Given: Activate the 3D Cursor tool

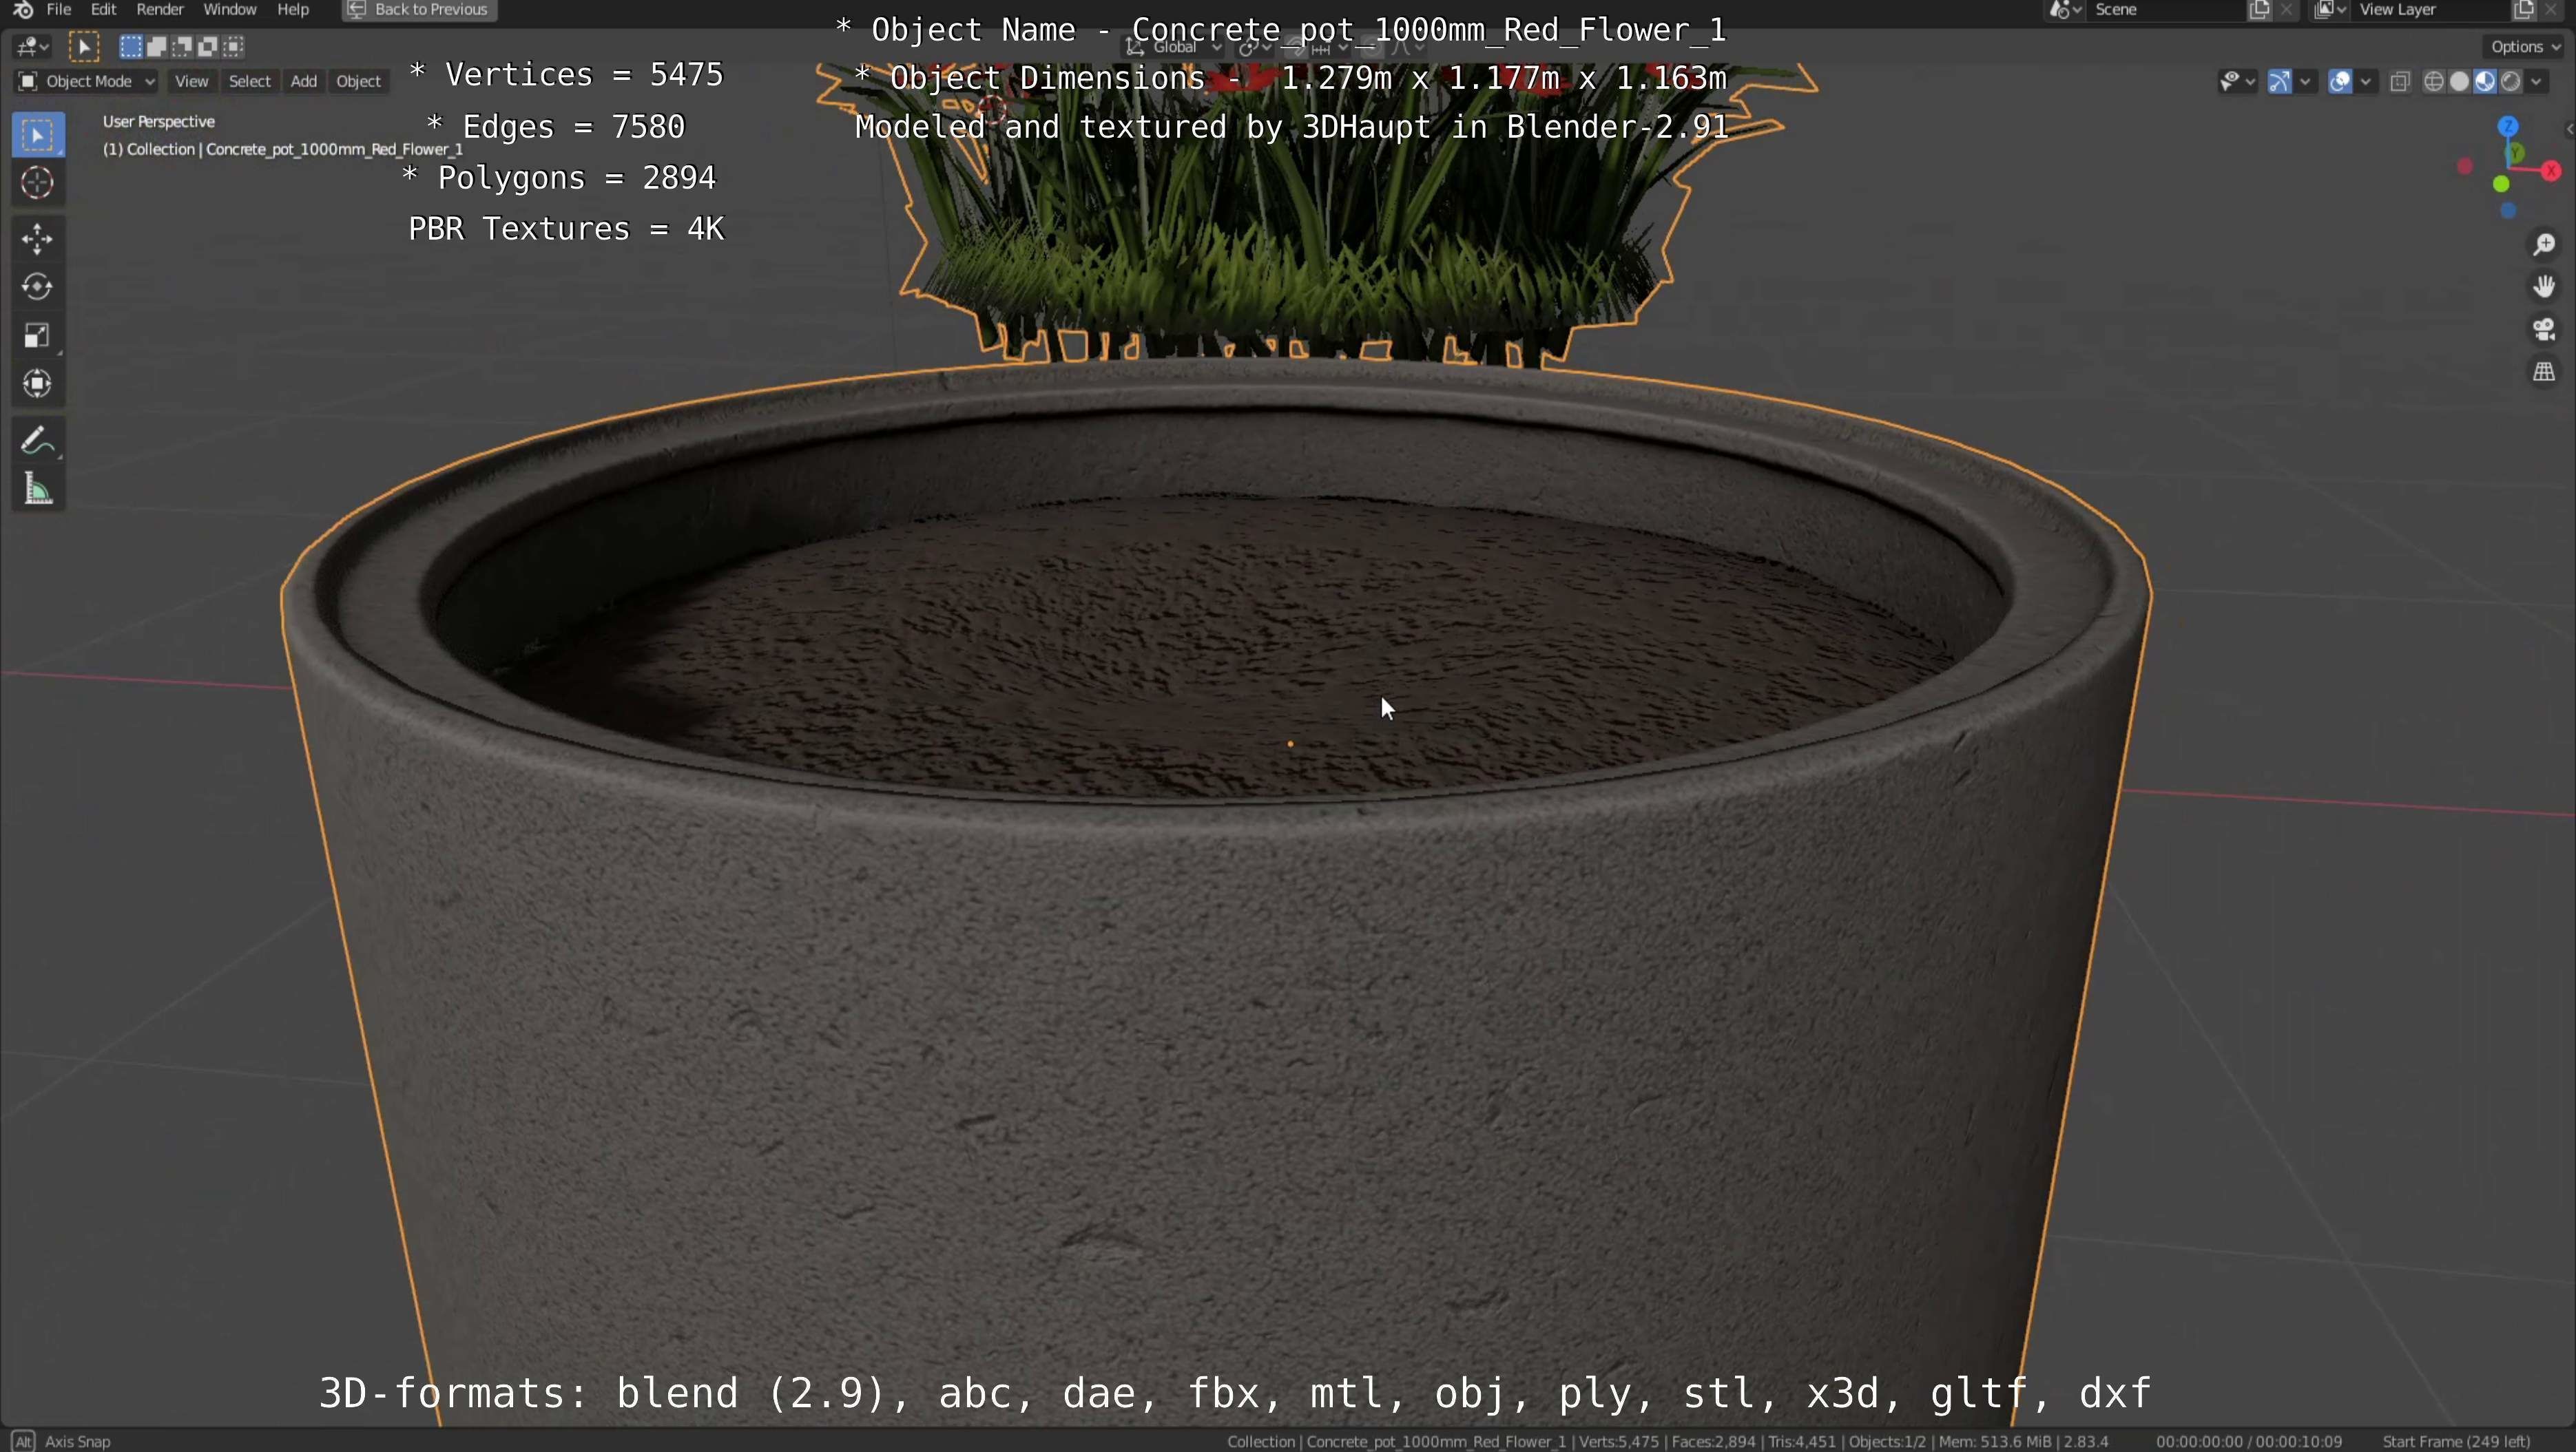Looking at the screenshot, I should [38, 183].
